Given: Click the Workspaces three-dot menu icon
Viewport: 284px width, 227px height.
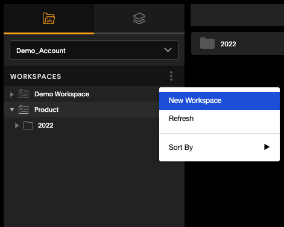Looking at the screenshot, I should 171,76.
